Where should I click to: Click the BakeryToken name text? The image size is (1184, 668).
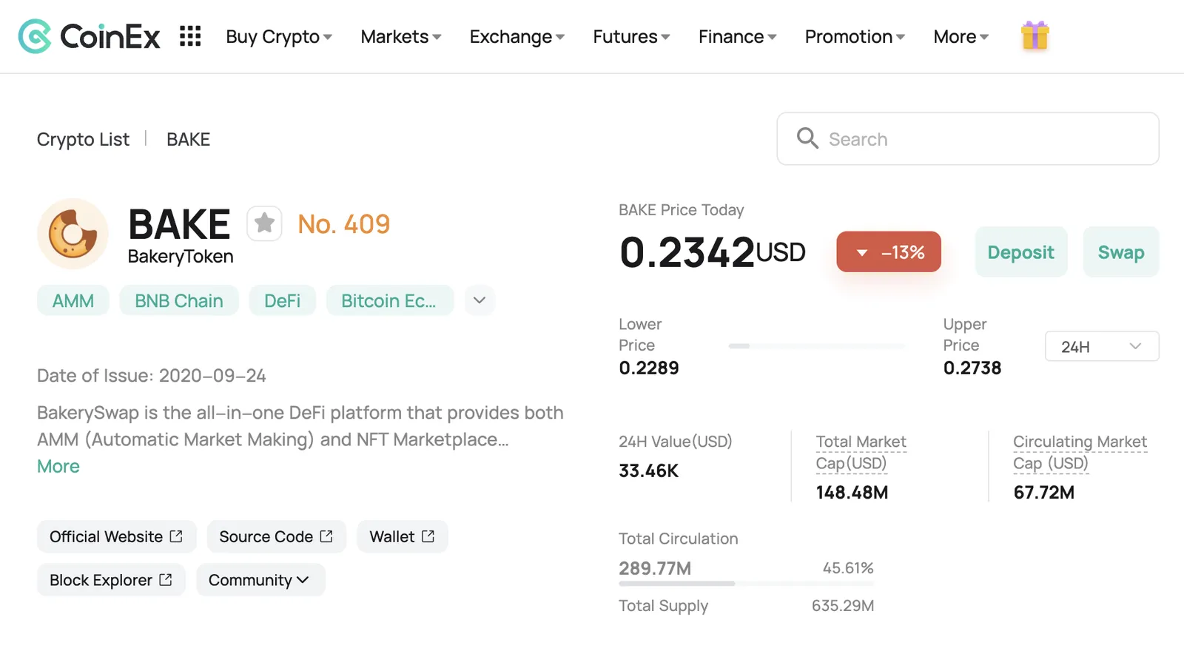point(181,257)
